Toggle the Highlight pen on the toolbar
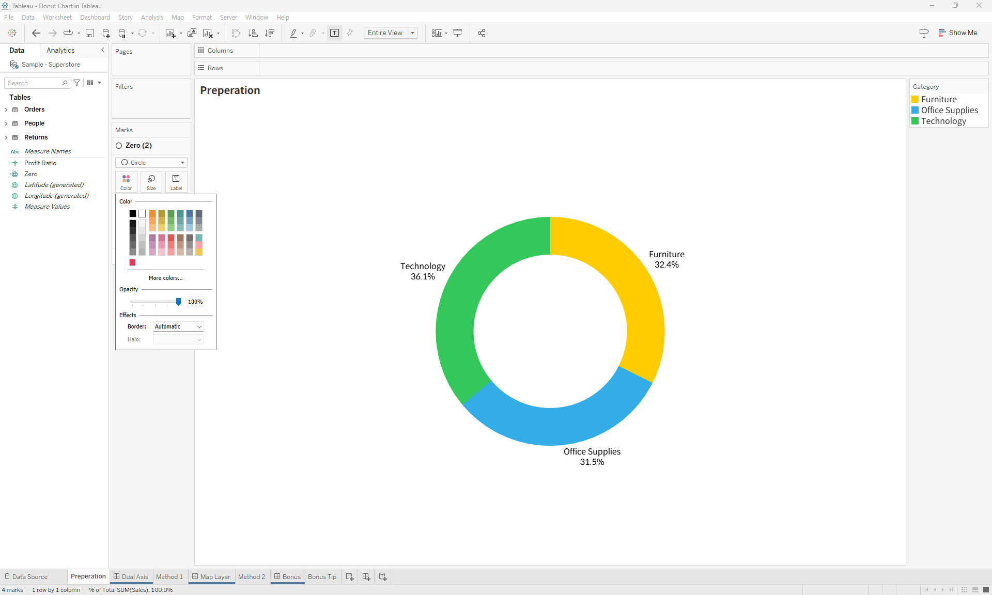 (293, 33)
